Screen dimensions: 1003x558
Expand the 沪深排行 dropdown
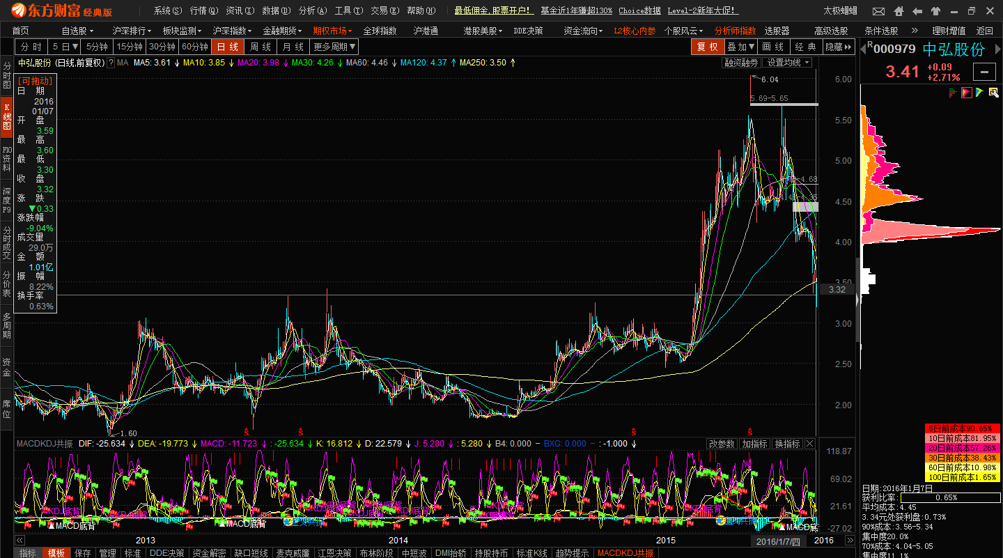click(132, 31)
